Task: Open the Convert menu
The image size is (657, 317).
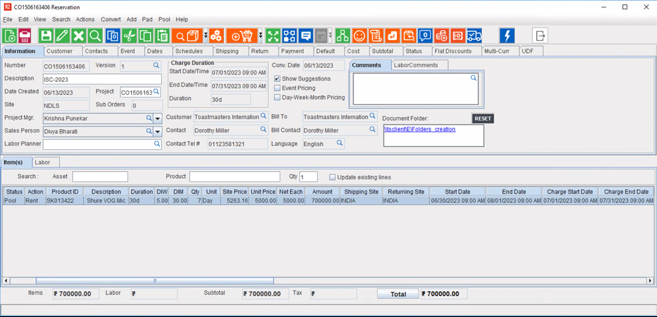Action: (x=110, y=19)
